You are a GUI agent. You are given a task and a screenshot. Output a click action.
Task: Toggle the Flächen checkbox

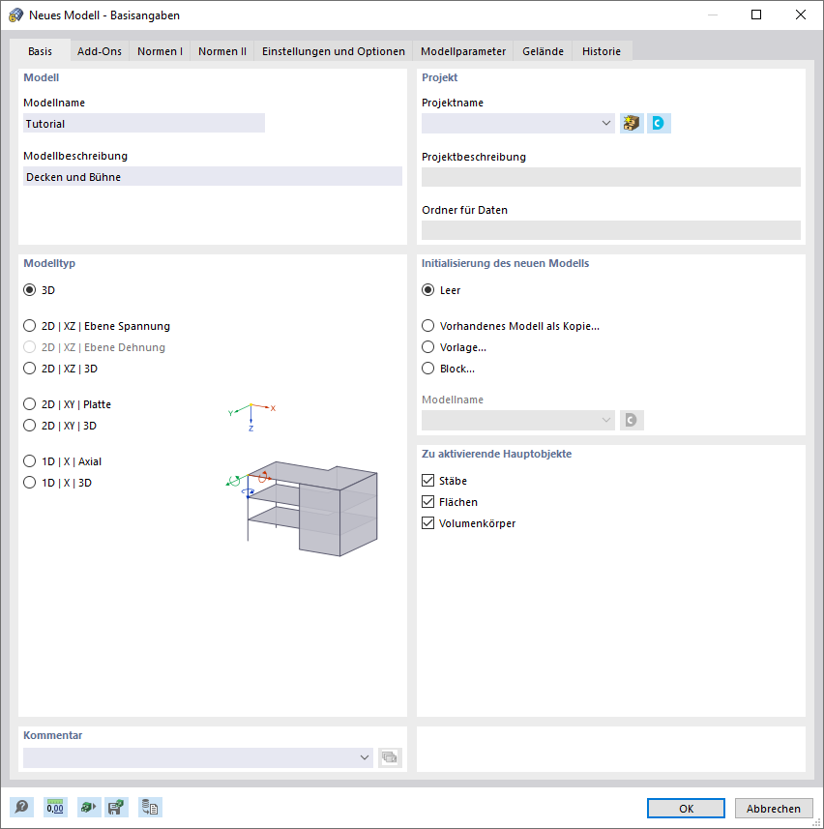pos(428,501)
